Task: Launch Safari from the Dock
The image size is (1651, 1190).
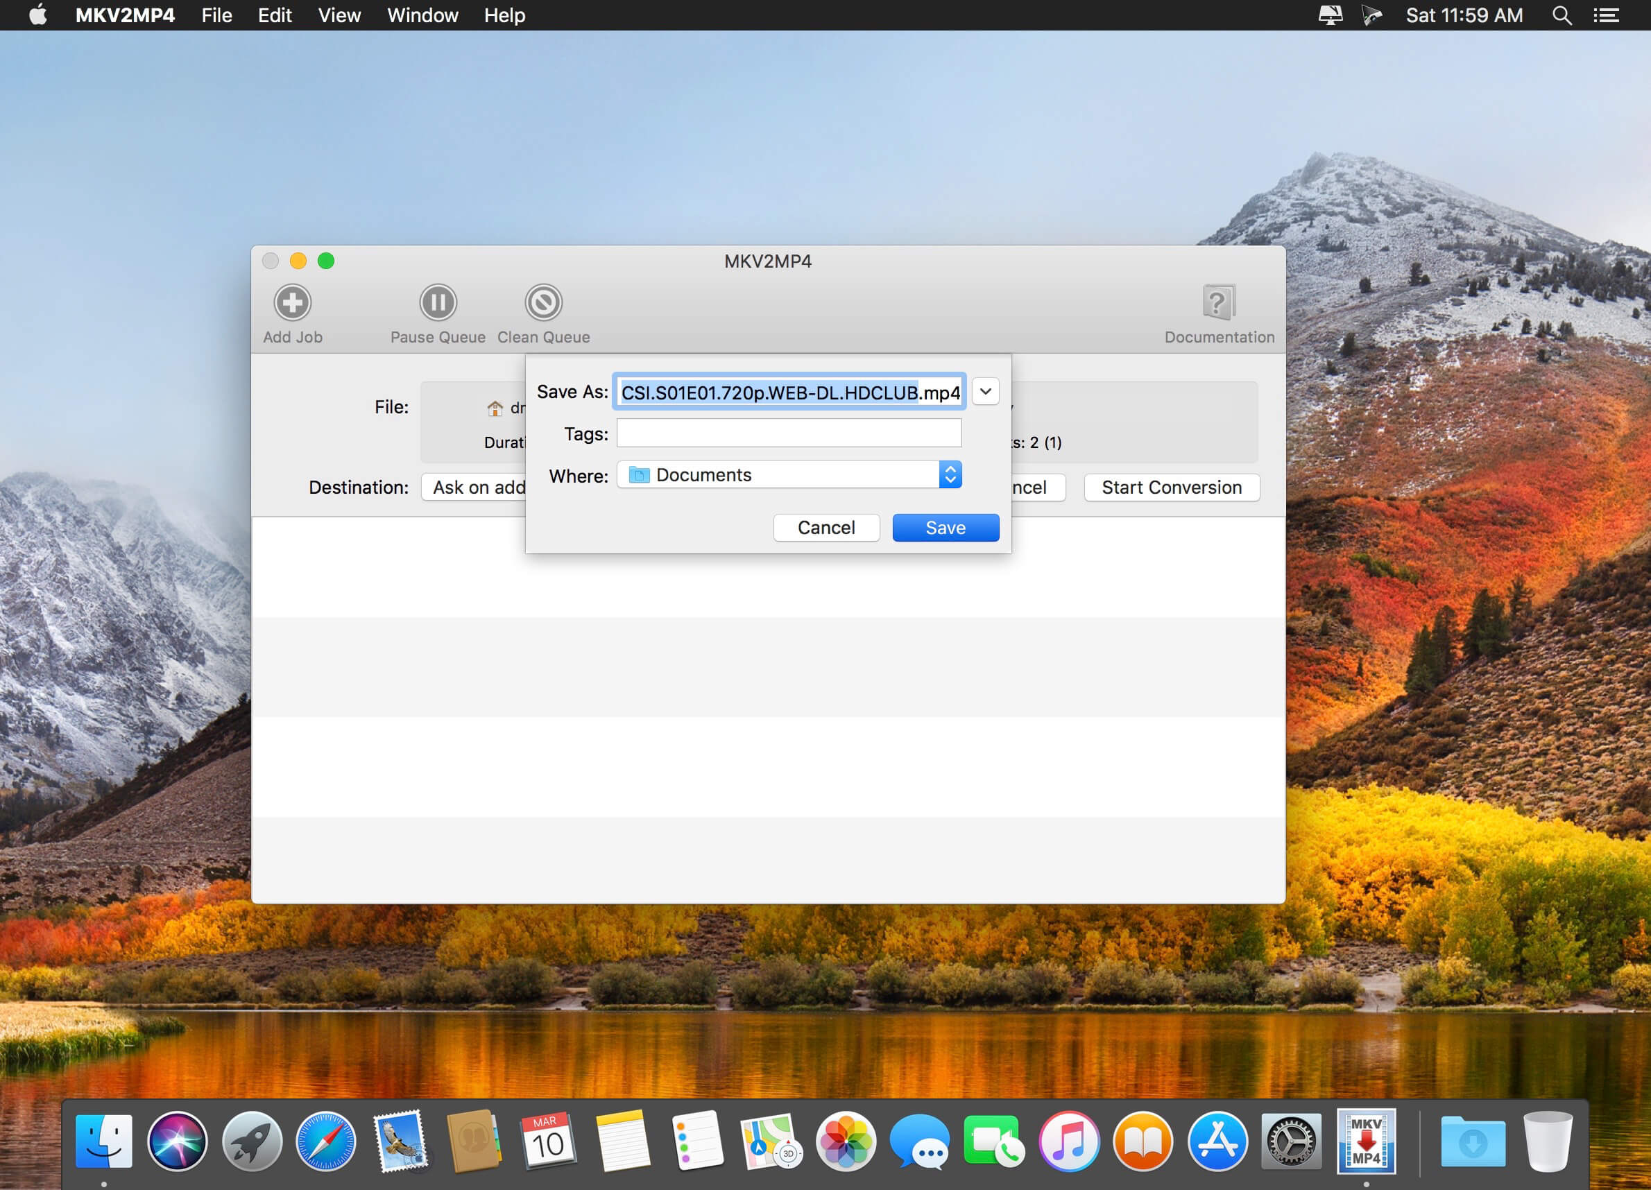Action: click(x=325, y=1141)
